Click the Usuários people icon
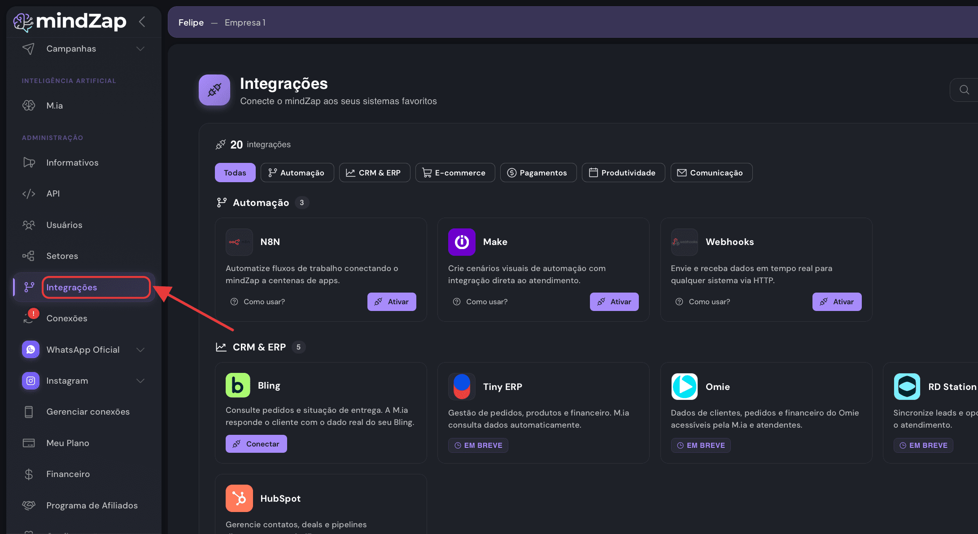The width and height of the screenshot is (978, 534). 29,225
